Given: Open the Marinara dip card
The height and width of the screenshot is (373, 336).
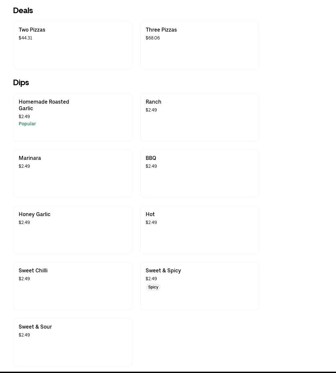Looking at the screenshot, I should point(73,174).
